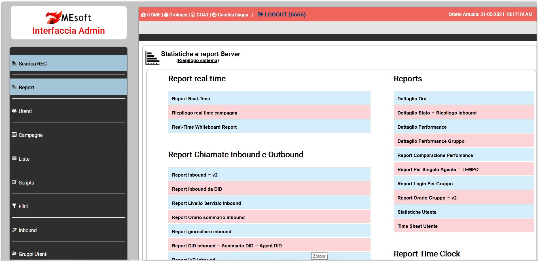Open Time Sheet Utente report

pos(417,226)
